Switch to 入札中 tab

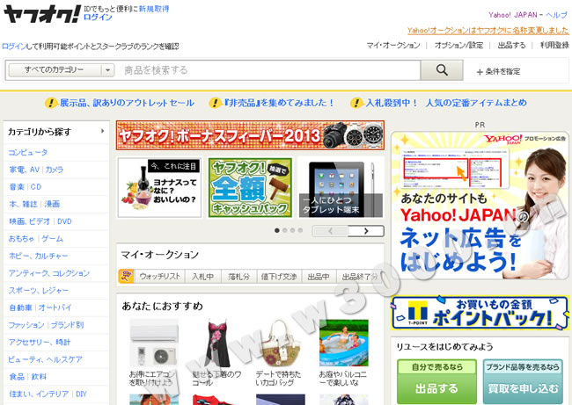coord(202,277)
